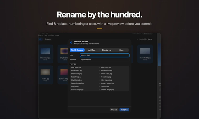Screen dimensions: 199x119
Task: Click the "Rename by the hundred." heading
Action: pyautogui.click(x=99, y=15)
